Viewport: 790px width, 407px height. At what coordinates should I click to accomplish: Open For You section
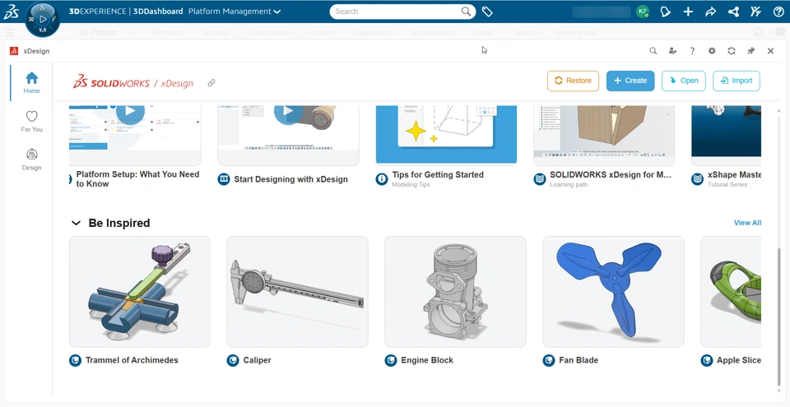point(32,122)
